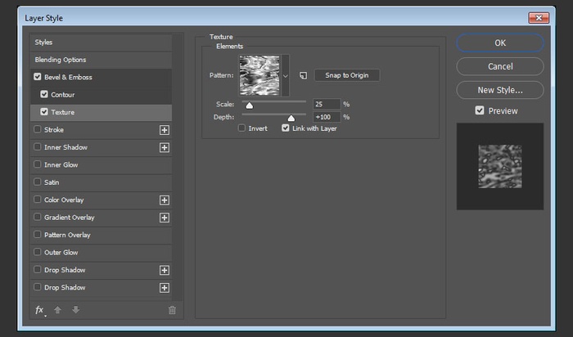Screen dimensions: 573x337
Task: Click the plus icon beside Stroke
Action: 164,130
